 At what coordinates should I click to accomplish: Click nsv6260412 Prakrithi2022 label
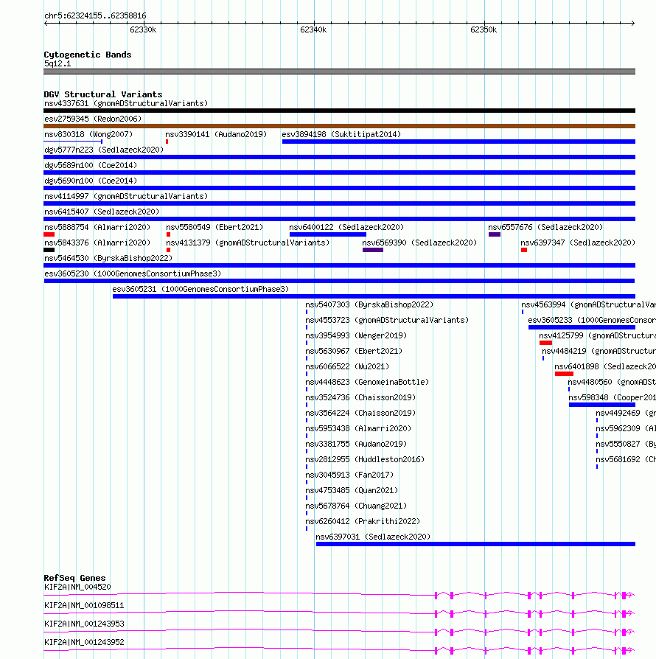click(x=363, y=522)
